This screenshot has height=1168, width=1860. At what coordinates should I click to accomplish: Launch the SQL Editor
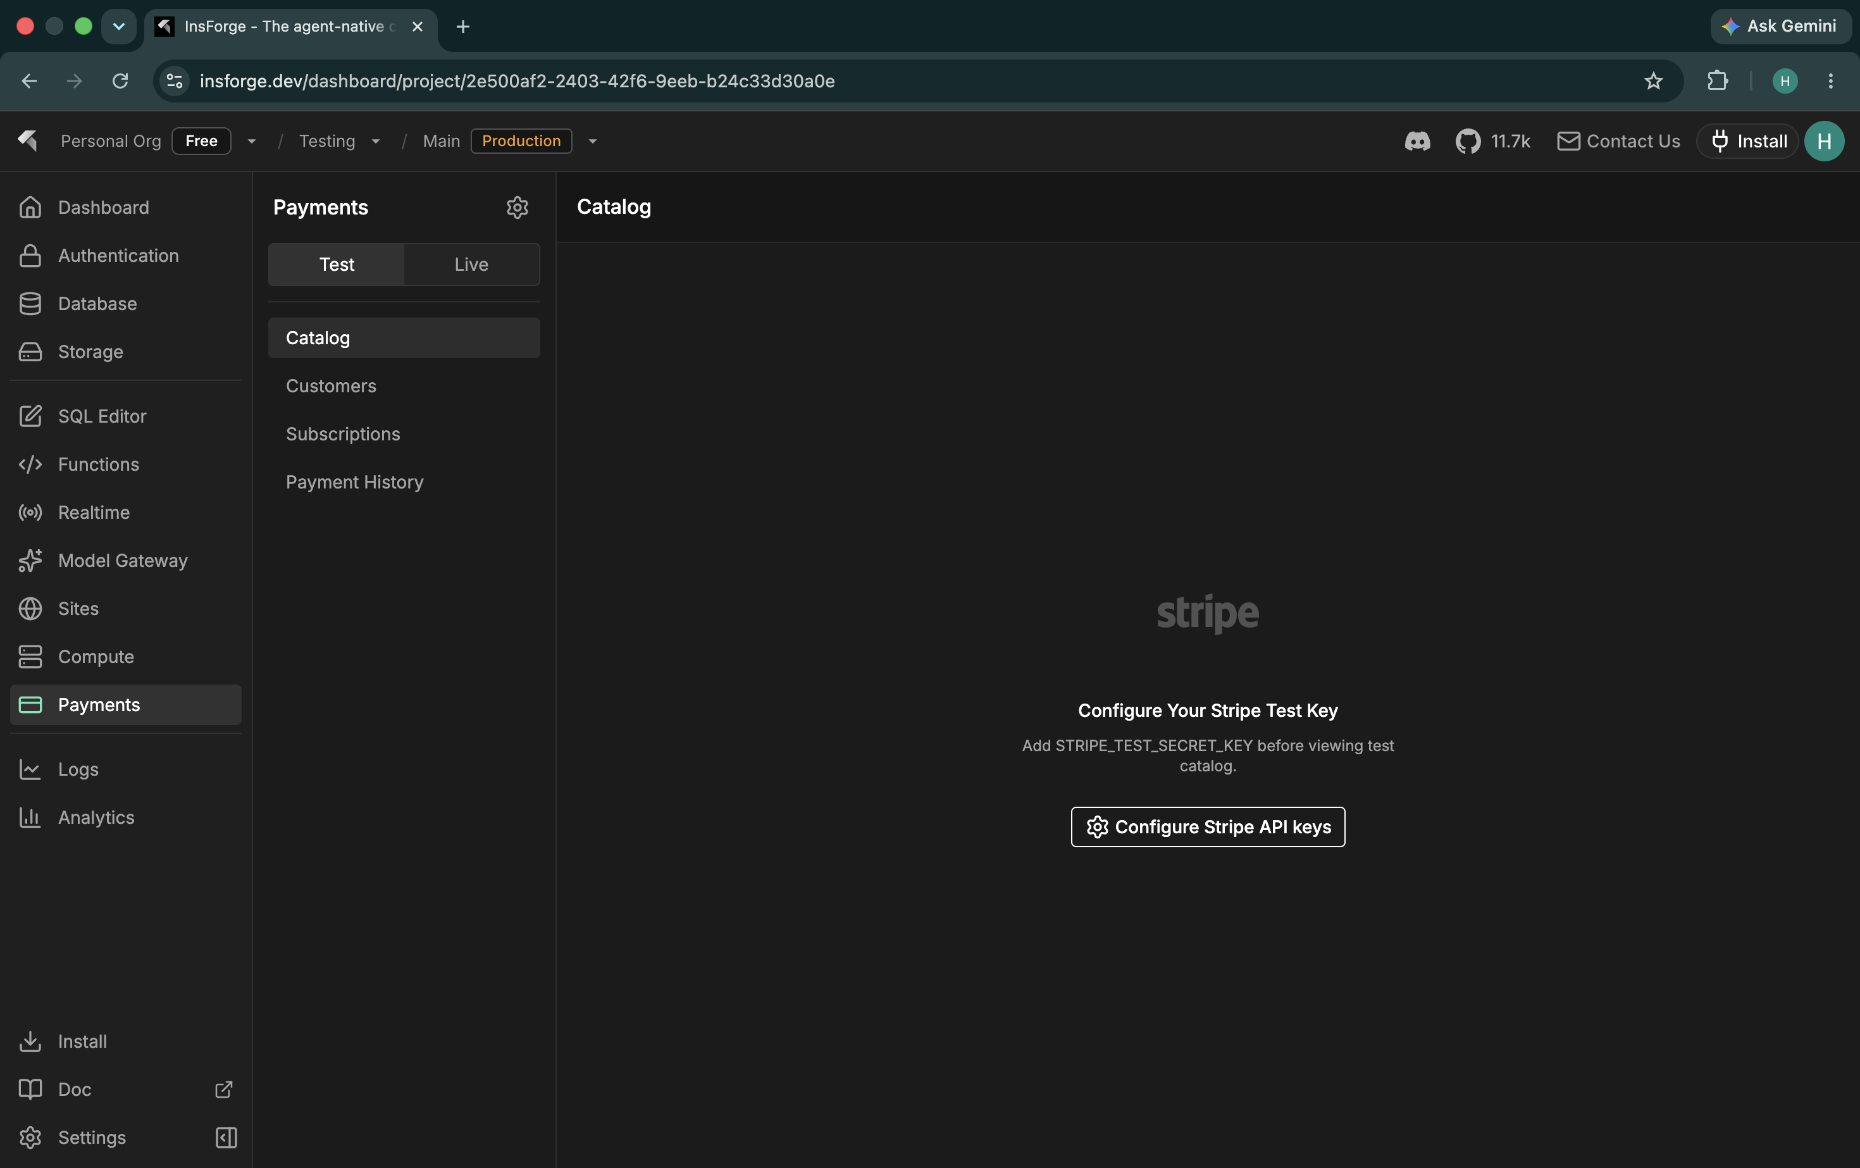(126, 416)
